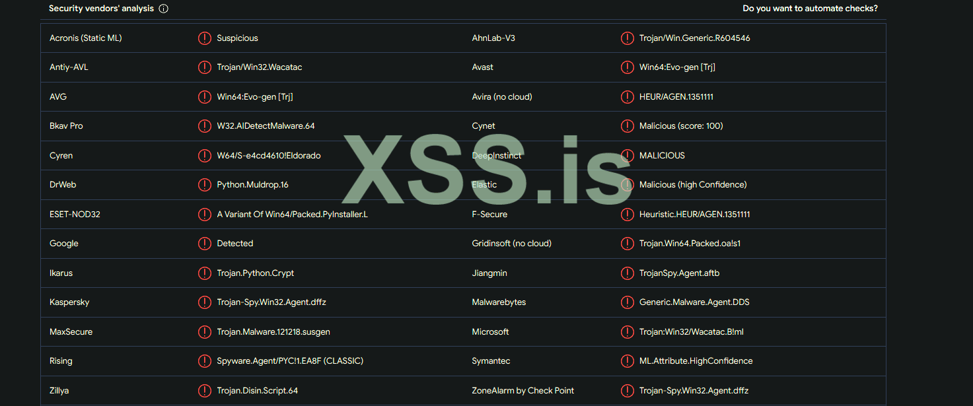Click ZoneAlarm's 'Trojan-Spy.Win32.Agent.dffz' result
Image resolution: width=973 pixels, height=406 pixels.
[694, 391]
